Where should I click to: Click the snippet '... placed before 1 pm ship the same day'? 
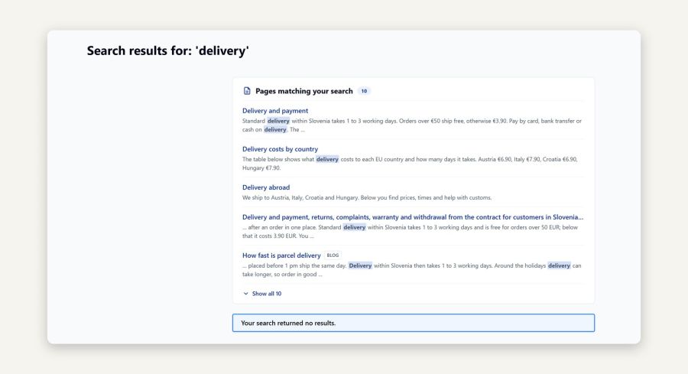pos(411,269)
